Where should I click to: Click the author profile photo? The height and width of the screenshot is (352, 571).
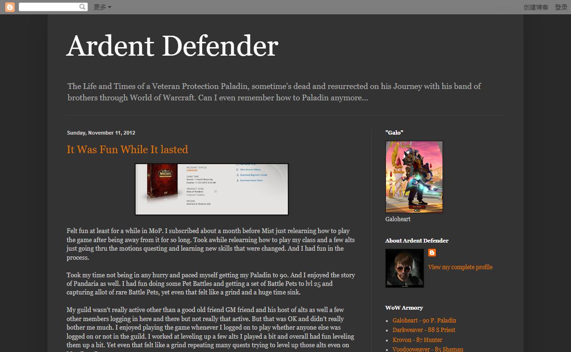(x=404, y=268)
